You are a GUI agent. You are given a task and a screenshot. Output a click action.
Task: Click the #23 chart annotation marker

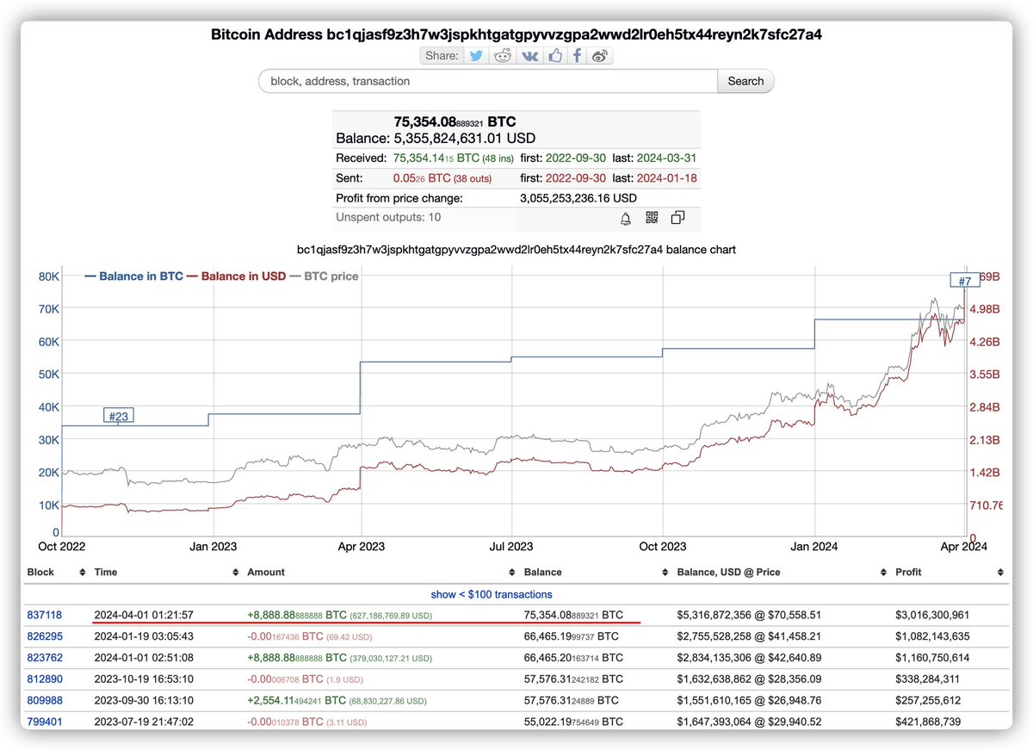(119, 416)
